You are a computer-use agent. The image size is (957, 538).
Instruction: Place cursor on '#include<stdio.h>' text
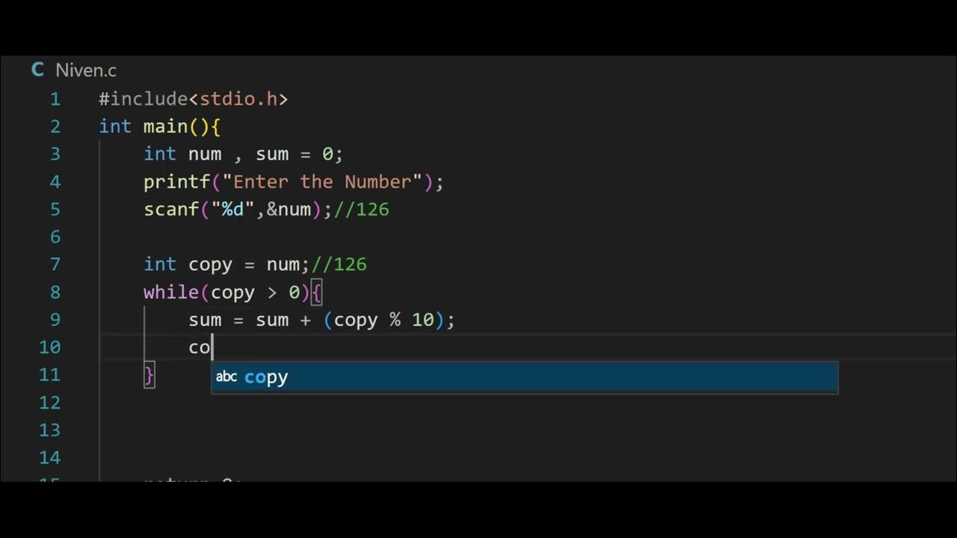tap(194, 99)
